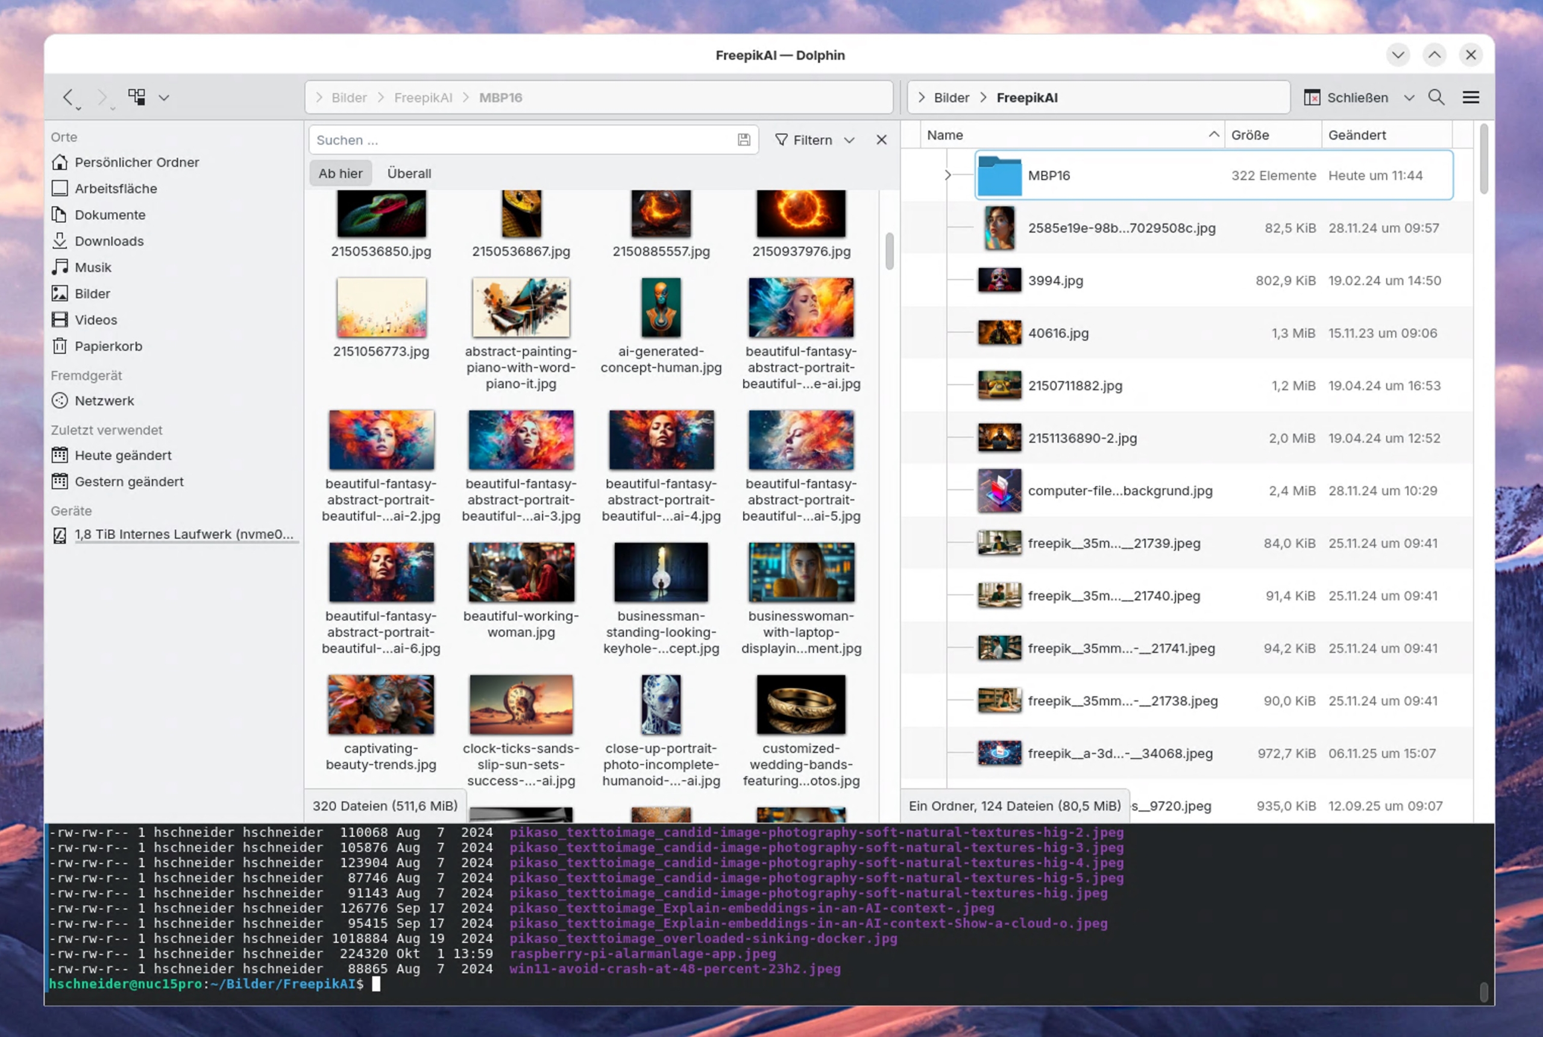The height and width of the screenshot is (1037, 1543).
Task: Open the view mode dropdown arrow
Action: (164, 97)
